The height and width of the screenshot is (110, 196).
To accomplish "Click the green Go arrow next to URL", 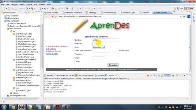I will (x=184, y=16).
